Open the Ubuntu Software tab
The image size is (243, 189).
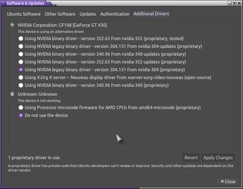(x=24, y=14)
